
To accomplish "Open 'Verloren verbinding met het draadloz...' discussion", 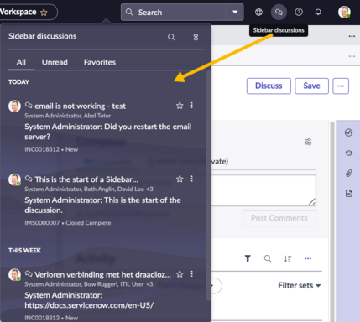I will coord(102,274).
